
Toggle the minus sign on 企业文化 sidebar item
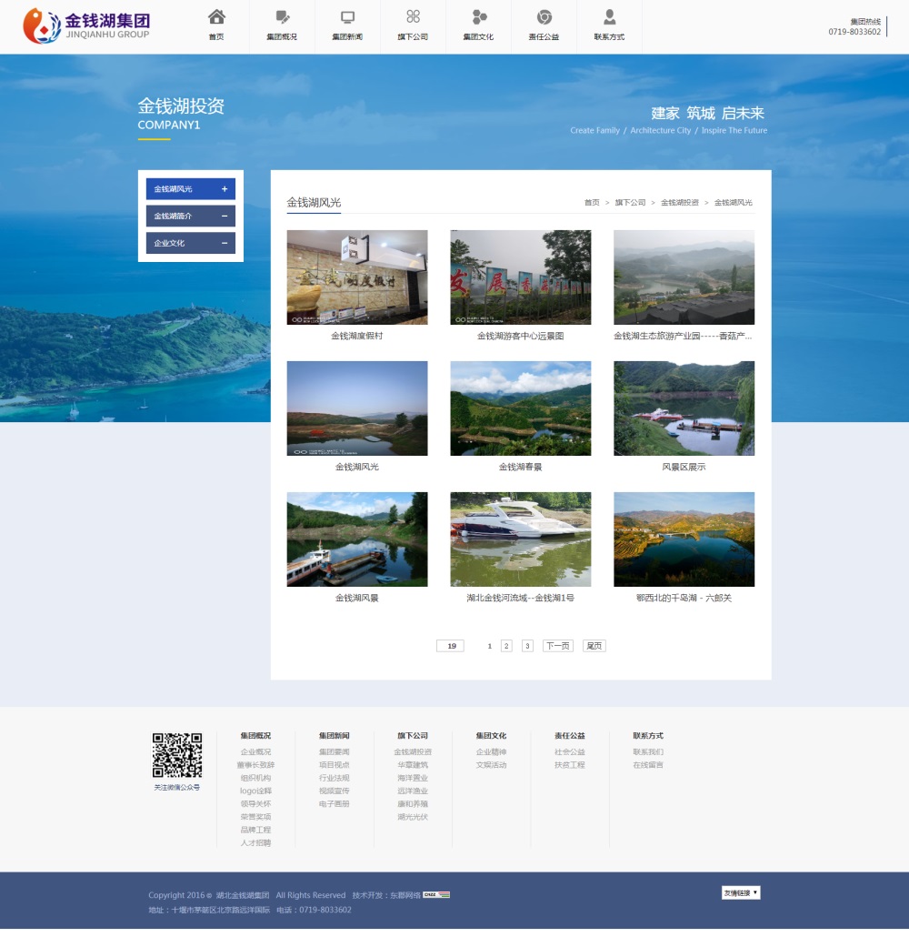[x=225, y=243]
